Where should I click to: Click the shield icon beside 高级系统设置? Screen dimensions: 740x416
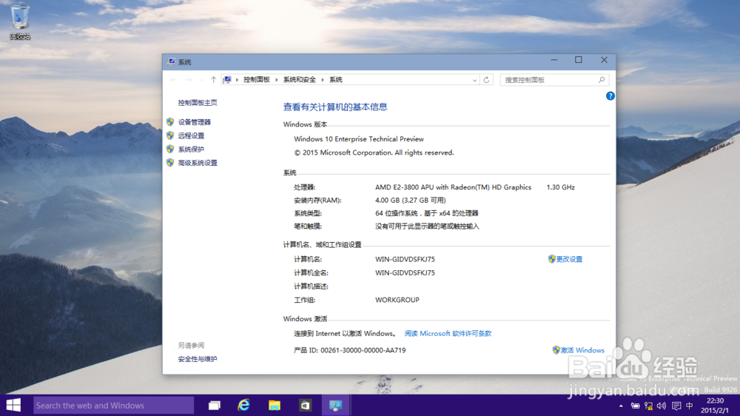(170, 163)
